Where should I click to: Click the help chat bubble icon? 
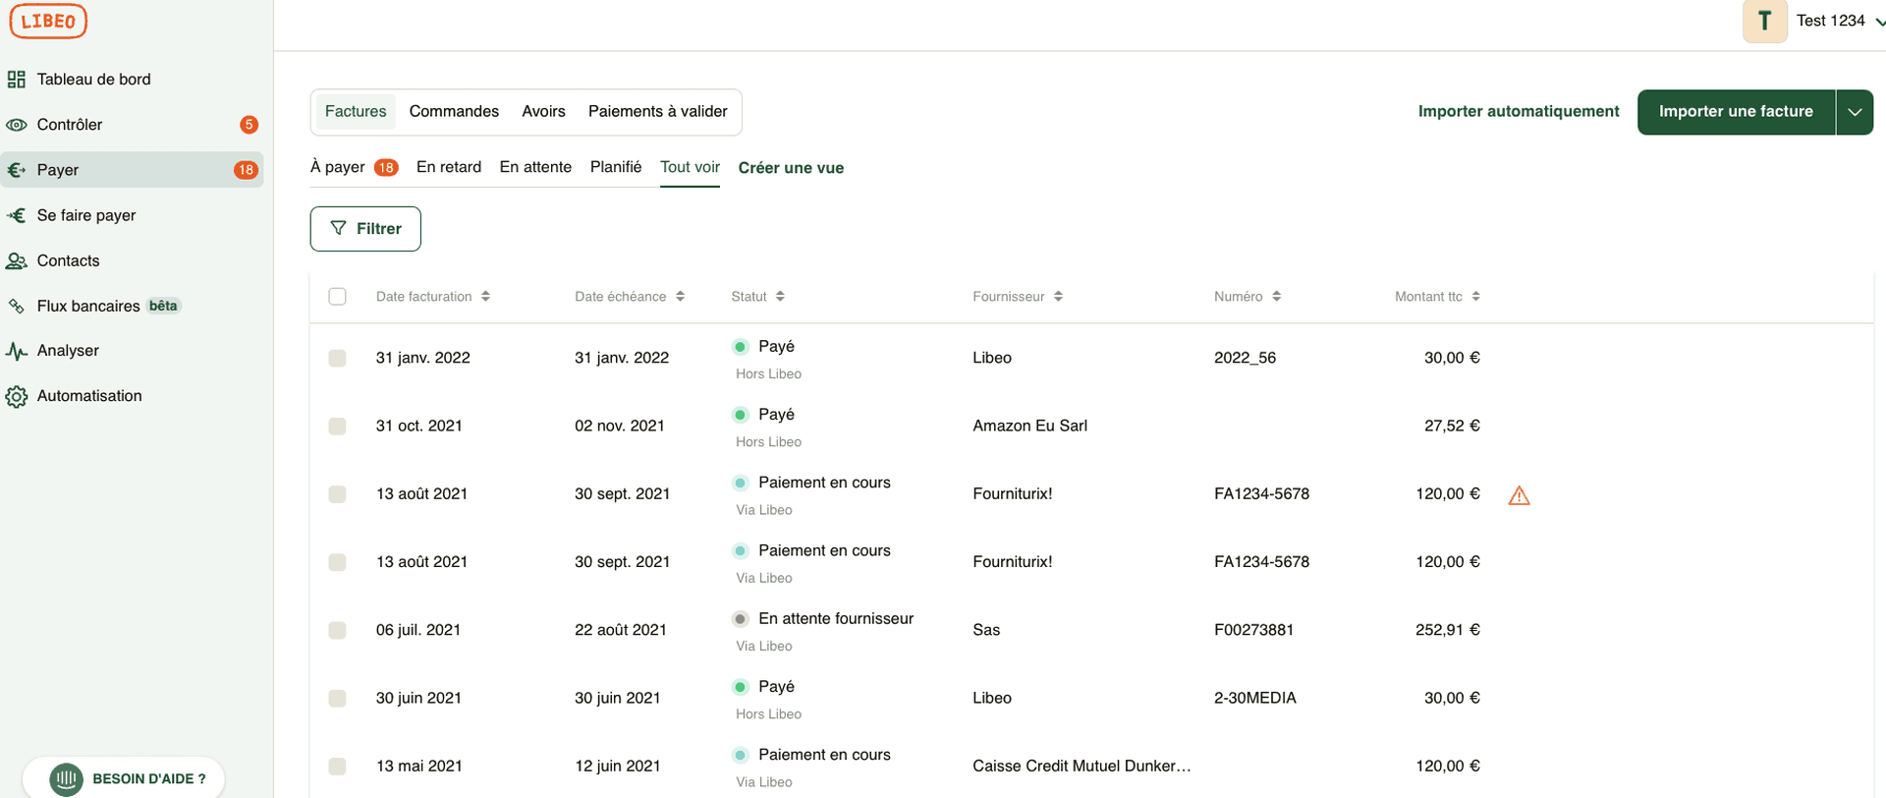[x=66, y=779]
